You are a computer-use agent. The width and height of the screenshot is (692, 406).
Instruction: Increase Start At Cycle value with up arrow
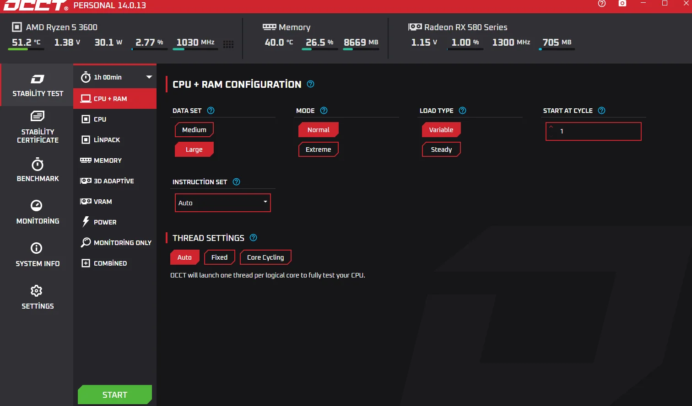[x=551, y=127]
